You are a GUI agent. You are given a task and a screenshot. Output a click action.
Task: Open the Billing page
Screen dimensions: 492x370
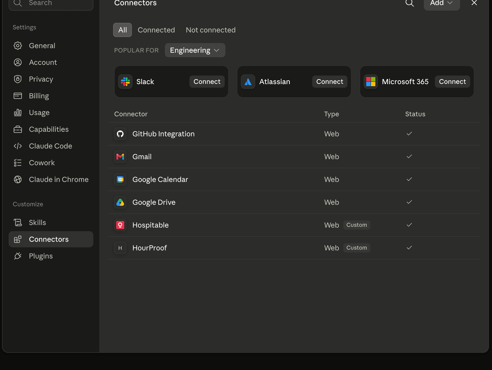pyautogui.click(x=51, y=96)
